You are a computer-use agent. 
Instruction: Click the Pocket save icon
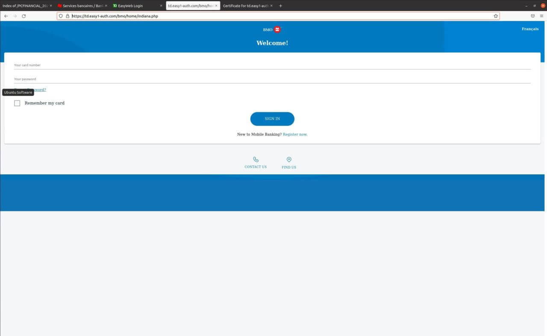pyautogui.click(x=532, y=16)
